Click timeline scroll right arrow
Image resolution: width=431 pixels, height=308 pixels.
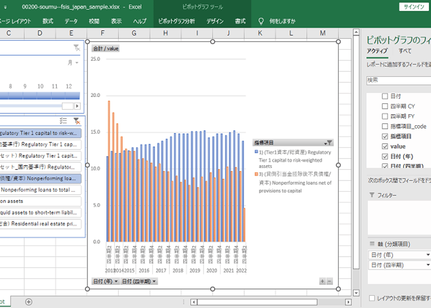click(77, 106)
